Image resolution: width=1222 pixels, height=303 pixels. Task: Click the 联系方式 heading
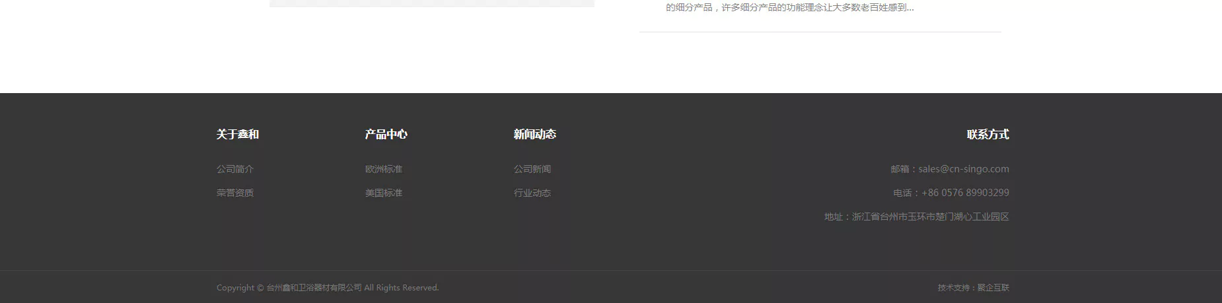click(x=988, y=134)
